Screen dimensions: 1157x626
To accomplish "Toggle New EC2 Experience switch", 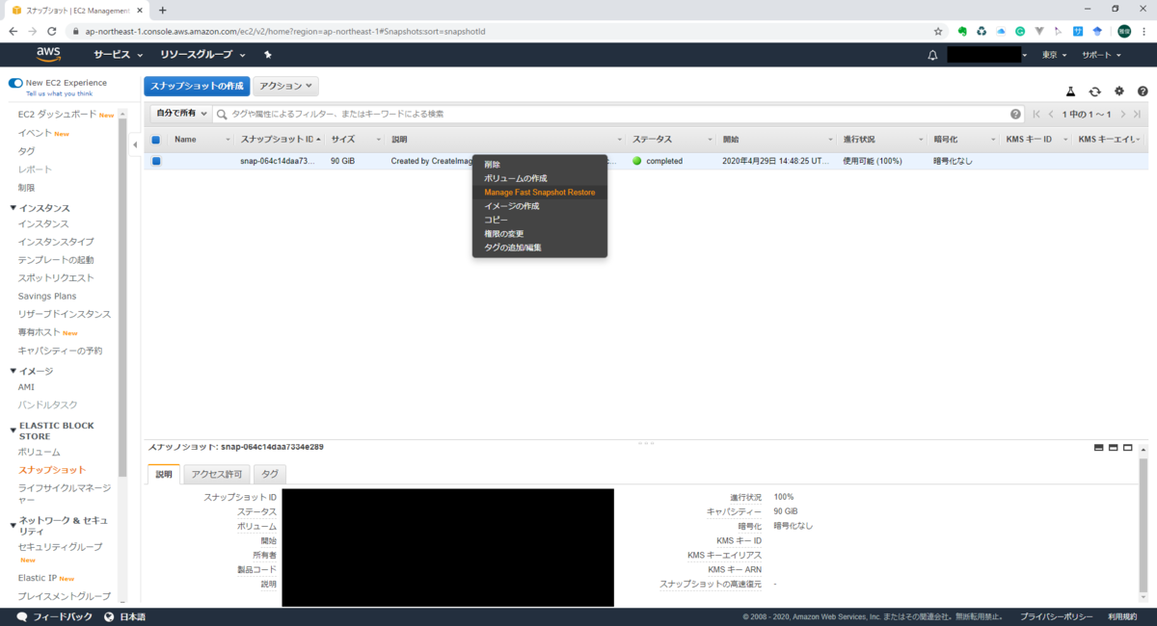I will point(15,83).
